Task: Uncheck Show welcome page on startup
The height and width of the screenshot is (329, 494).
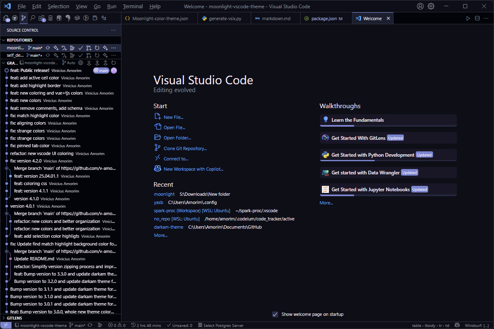Action: click(x=275, y=314)
